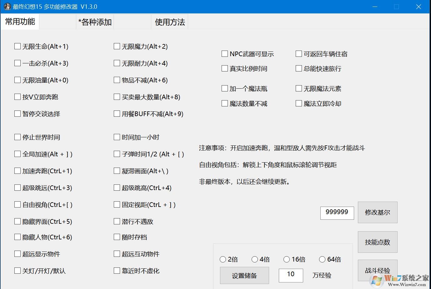Toggle NPC武器可显示 option
The height and width of the screenshot is (289, 431).
coord(224,53)
